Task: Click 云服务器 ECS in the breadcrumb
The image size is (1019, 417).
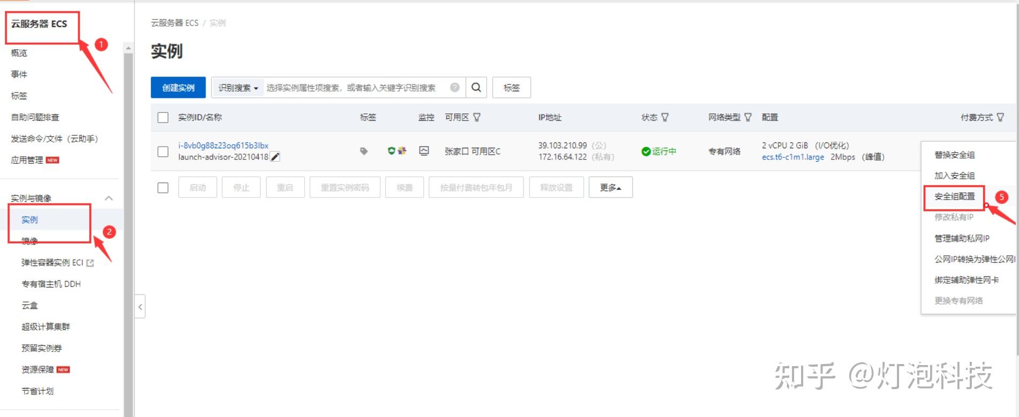Action: [175, 23]
